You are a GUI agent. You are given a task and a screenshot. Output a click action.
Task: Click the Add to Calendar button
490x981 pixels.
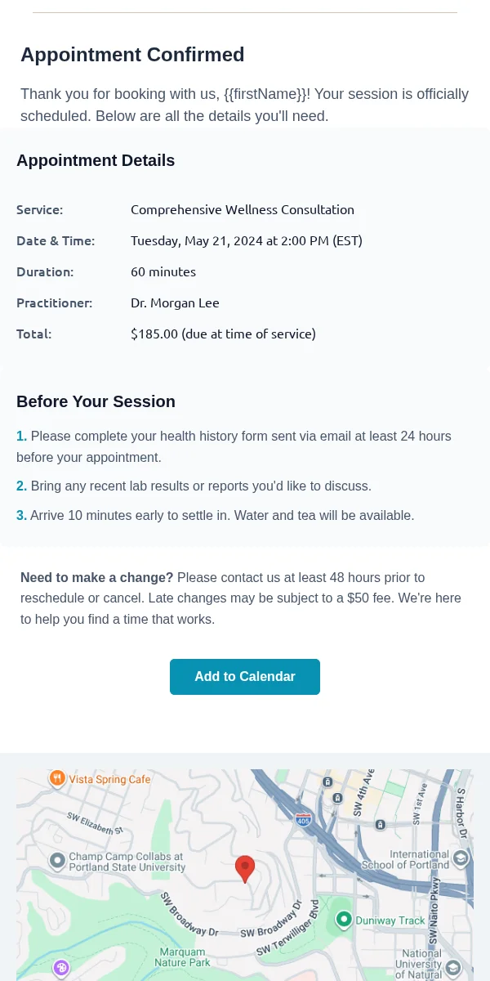point(245,677)
